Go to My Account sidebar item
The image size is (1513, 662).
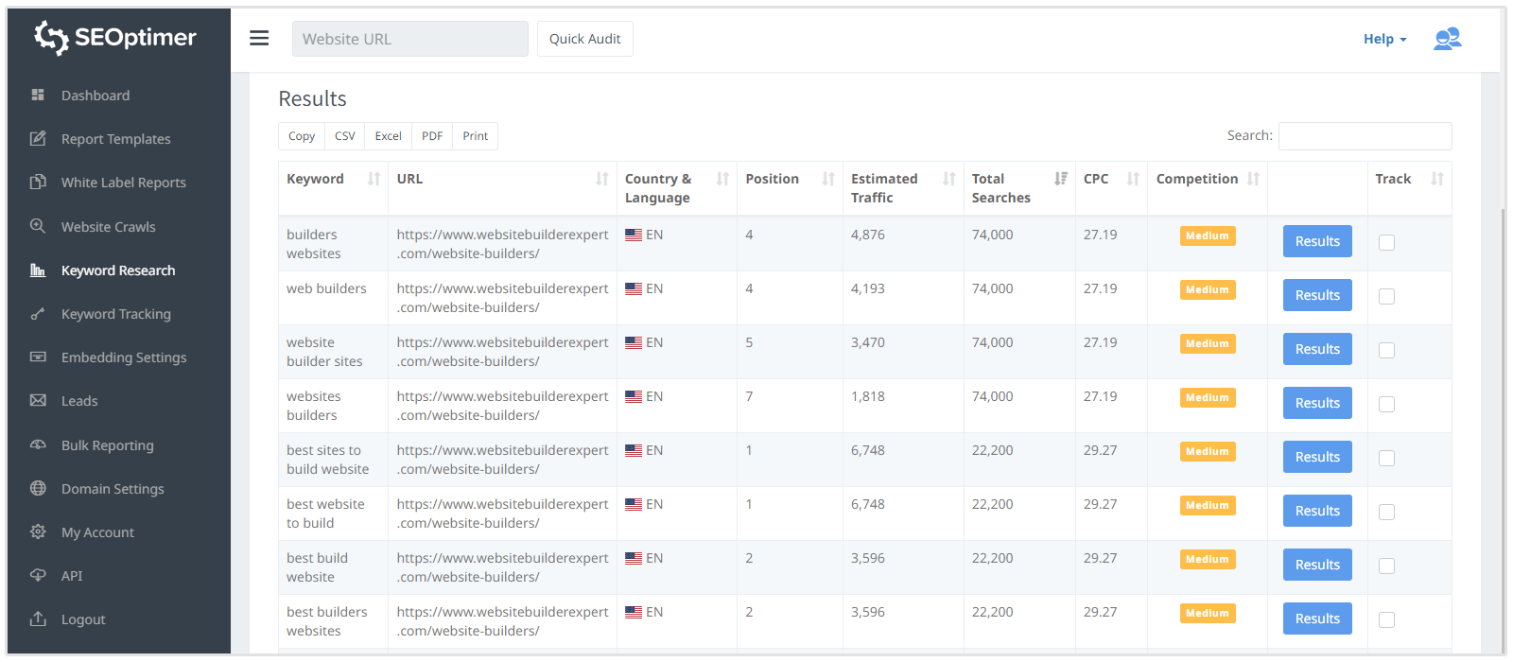[x=97, y=532]
